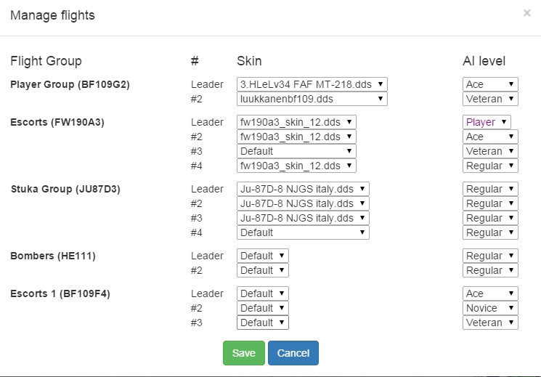The height and width of the screenshot is (377, 541).
Task: Save the flight configuration
Action: (x=243, y=353)
